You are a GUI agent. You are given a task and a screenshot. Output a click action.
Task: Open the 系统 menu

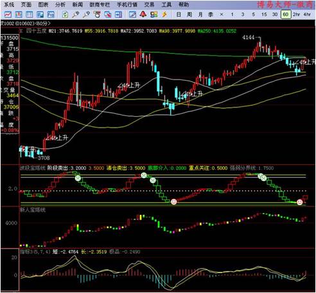[x=9, y=4]
